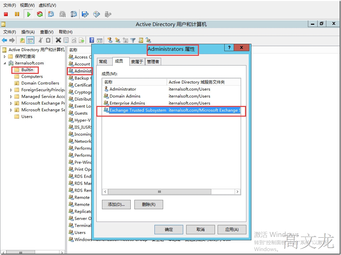Viewport: 341px width, 255px height.
Task: Open the Properties toolbar icon
Action: click(x=66, y=40)
